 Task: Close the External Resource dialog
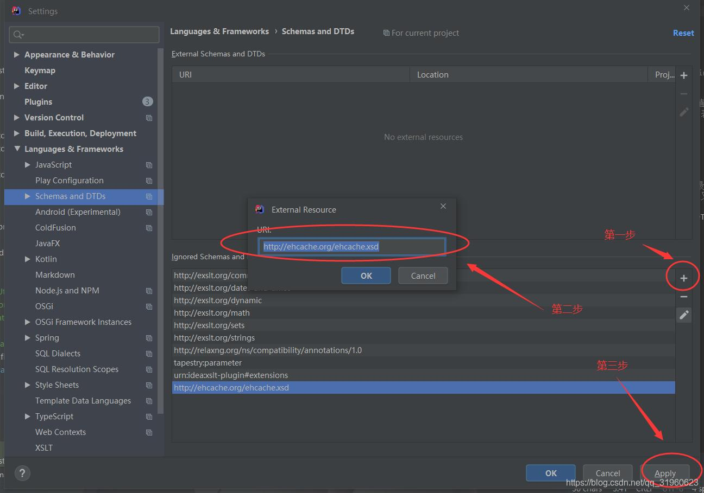click(443, 206)
